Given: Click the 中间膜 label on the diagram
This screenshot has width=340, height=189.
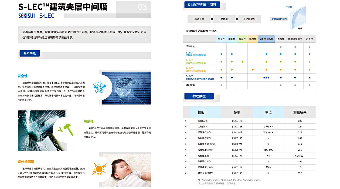Looking at the screenshot, I should 290,6.
